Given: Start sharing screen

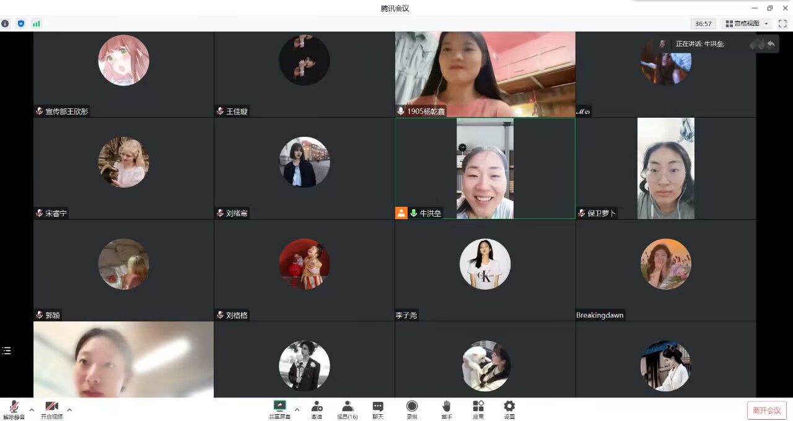Looking at the screenshot, I should pos(279,409).
